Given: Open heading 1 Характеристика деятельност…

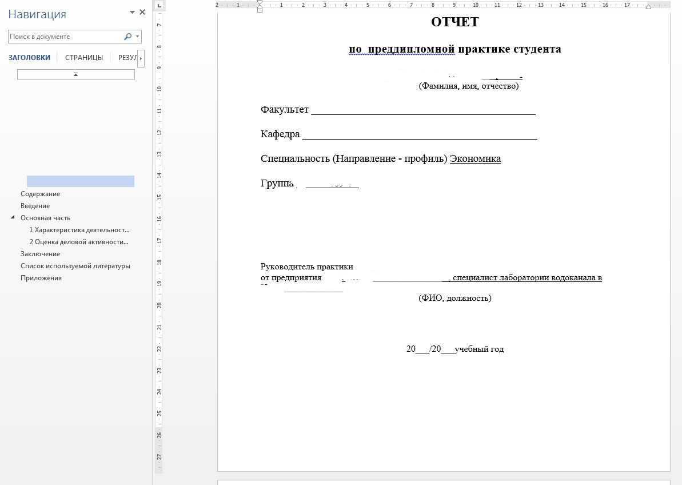Looking at the screenshot, I should coord(79,230).
